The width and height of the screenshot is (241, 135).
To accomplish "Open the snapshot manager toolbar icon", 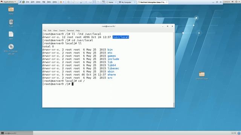I will click(x=81, y=2).
